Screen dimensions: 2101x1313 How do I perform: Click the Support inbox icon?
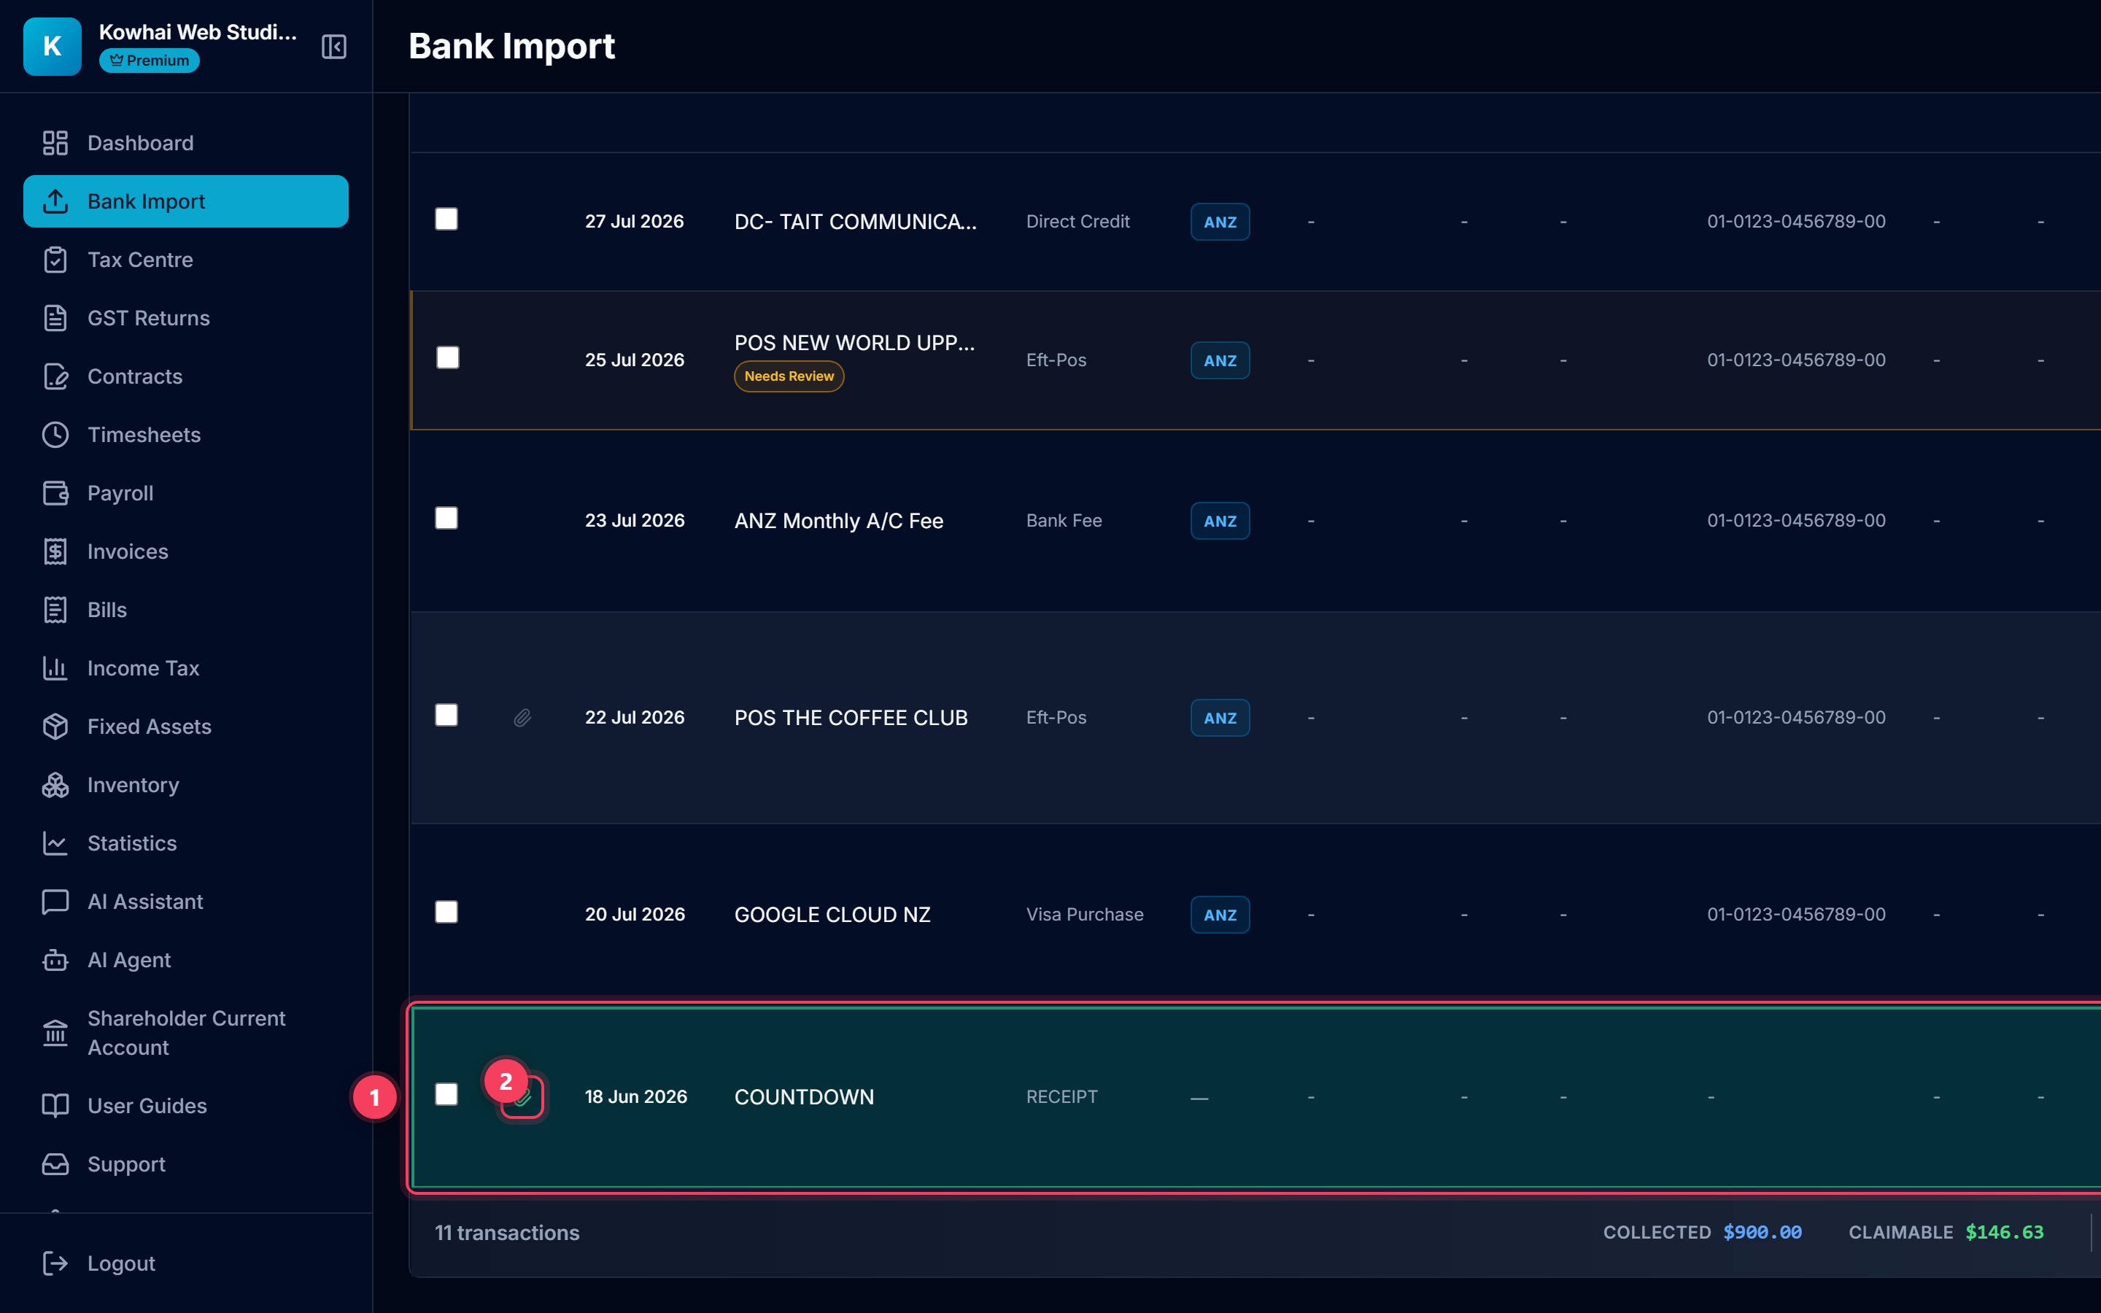[55, 1163]
